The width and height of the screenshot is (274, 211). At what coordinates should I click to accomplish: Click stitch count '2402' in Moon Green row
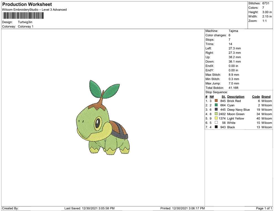tap(222, 114)
